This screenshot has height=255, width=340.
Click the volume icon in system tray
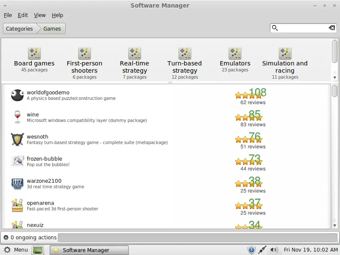[274, 250]
